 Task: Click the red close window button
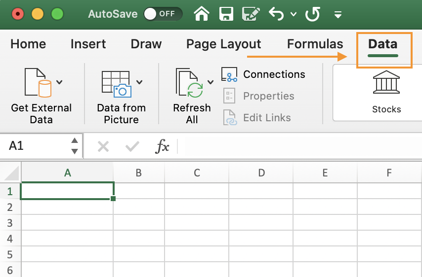point(18,14)
